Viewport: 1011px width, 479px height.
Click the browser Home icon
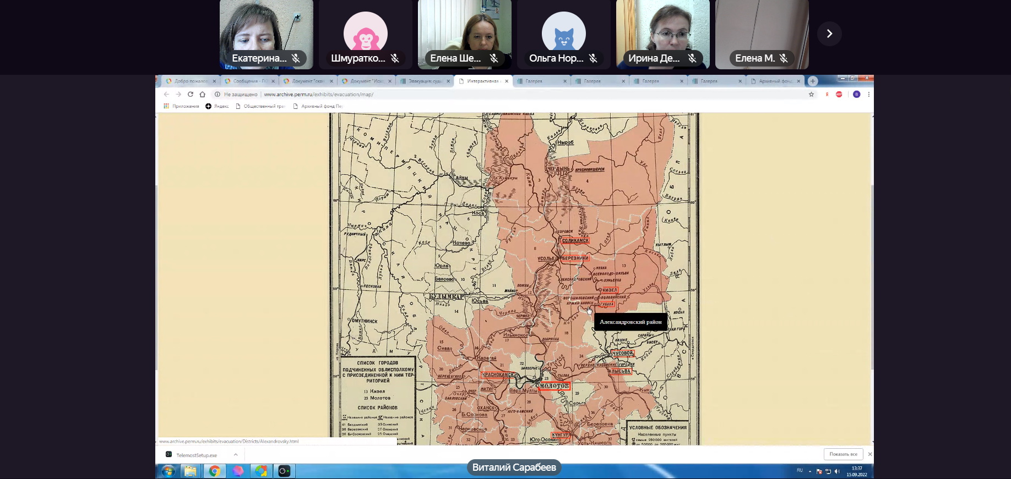tap(203, 95)
